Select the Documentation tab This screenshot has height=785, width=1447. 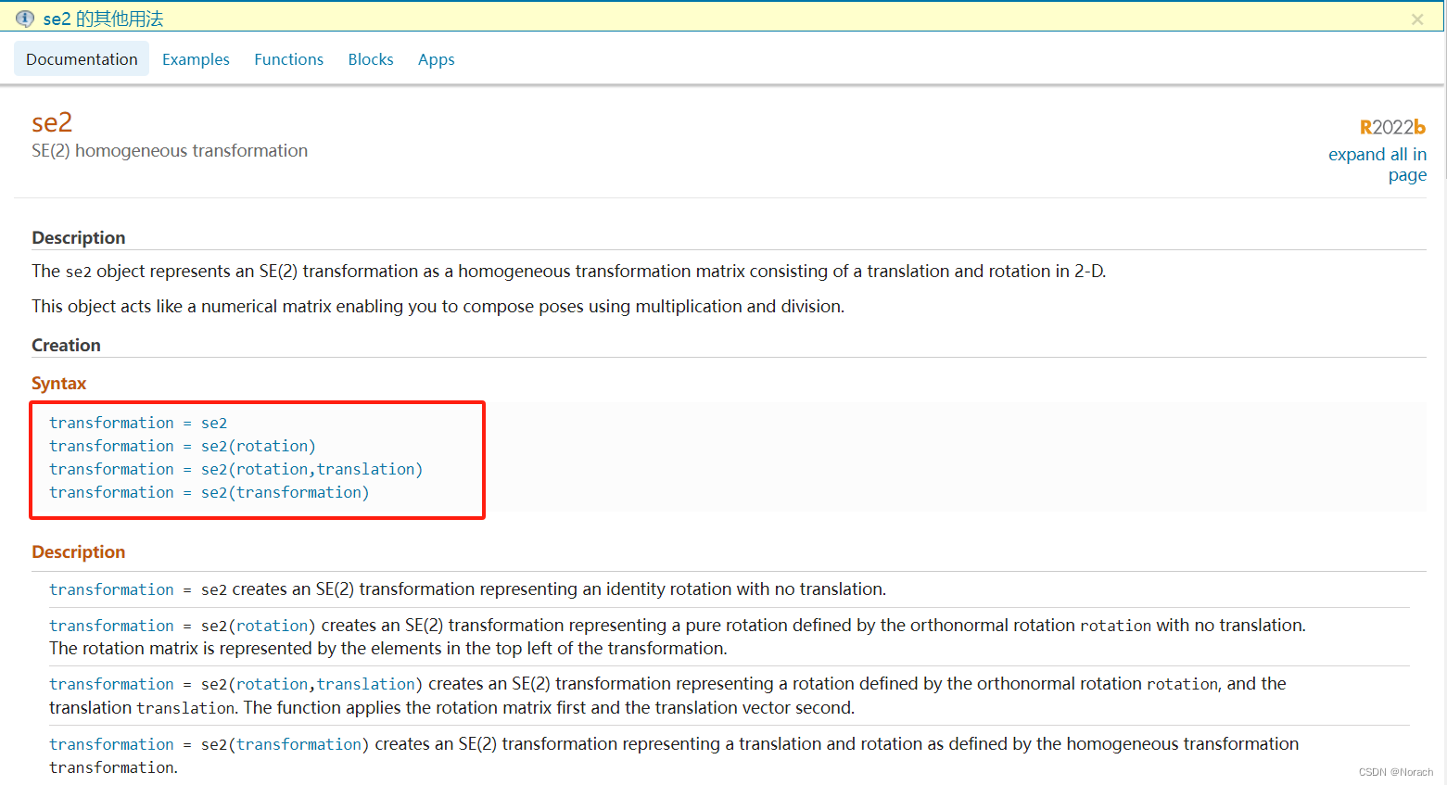pyautogui.click(x=82, y=59)
